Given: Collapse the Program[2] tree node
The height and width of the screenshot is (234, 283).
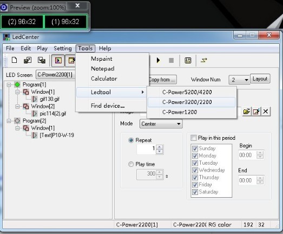Looking at the screenshot, I should click(x=9, y=121).
